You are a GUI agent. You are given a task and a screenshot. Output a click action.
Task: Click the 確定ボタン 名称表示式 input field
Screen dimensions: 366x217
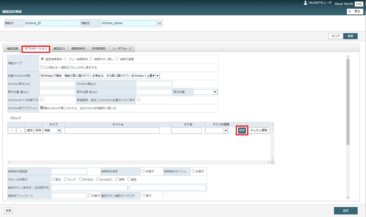coord(168,188)
